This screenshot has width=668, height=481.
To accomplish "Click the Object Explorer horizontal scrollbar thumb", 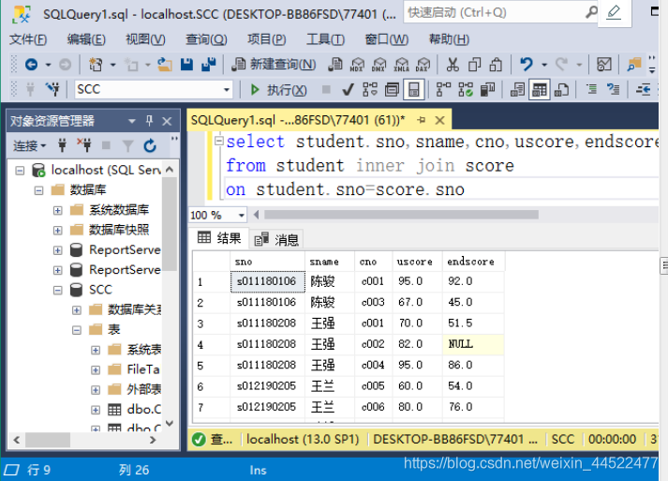I will (x=48, y=439).
